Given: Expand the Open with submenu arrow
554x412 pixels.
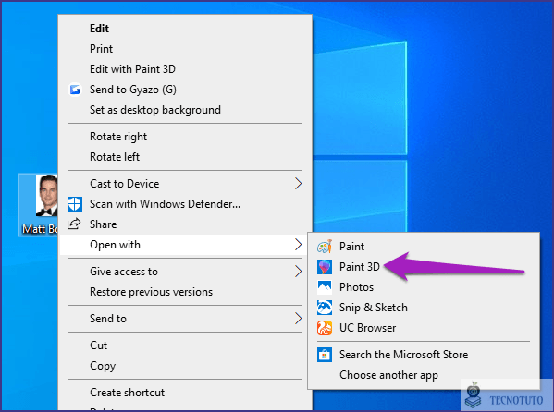Looking at the screenshot, I should (x=298, y=245).
